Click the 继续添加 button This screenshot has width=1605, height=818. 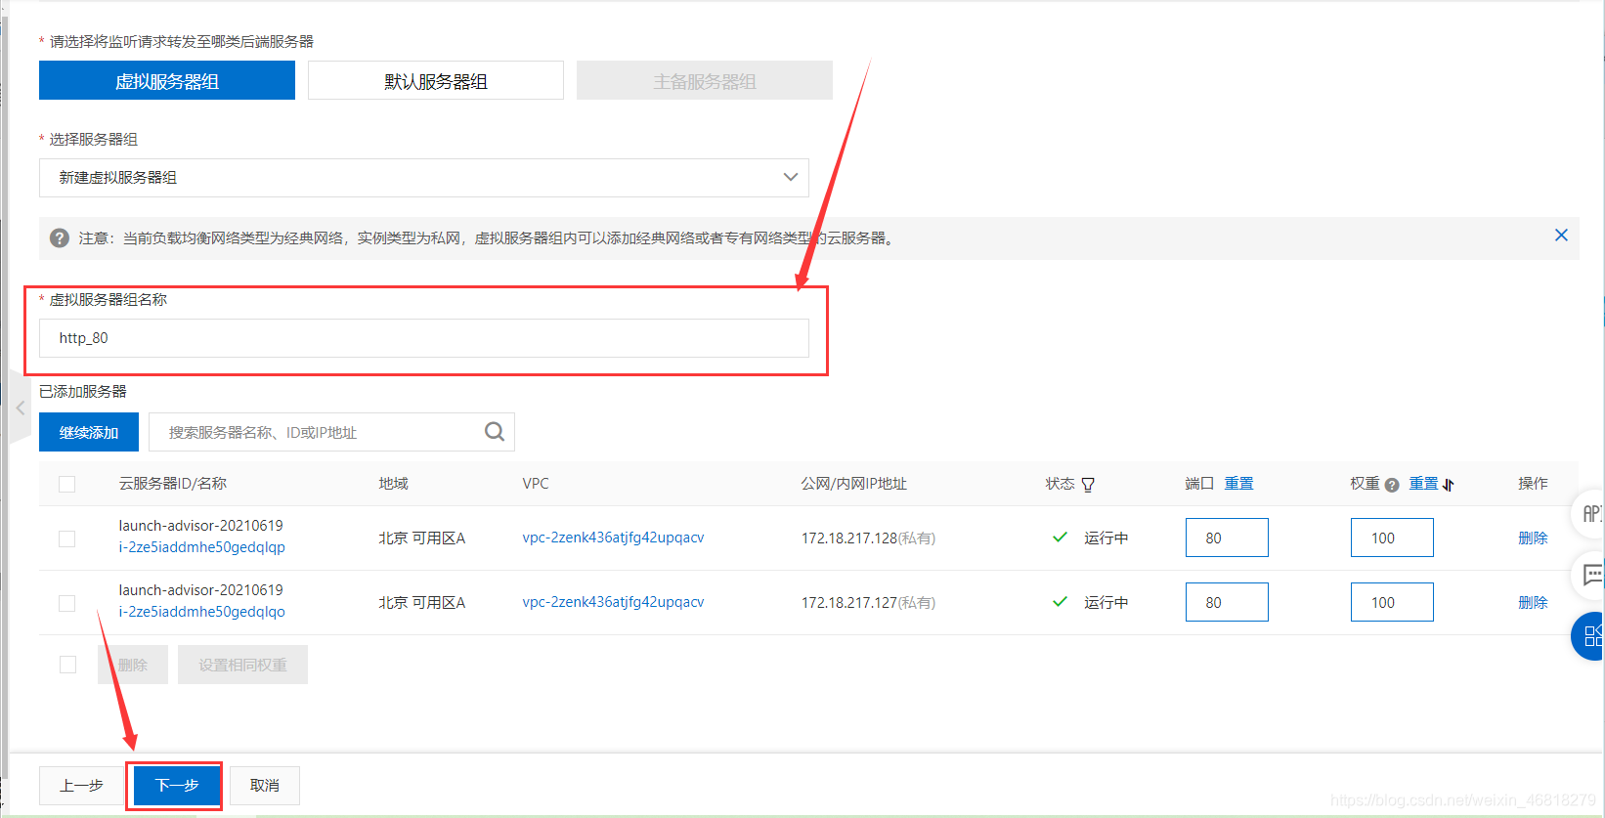tap(89, 432)
